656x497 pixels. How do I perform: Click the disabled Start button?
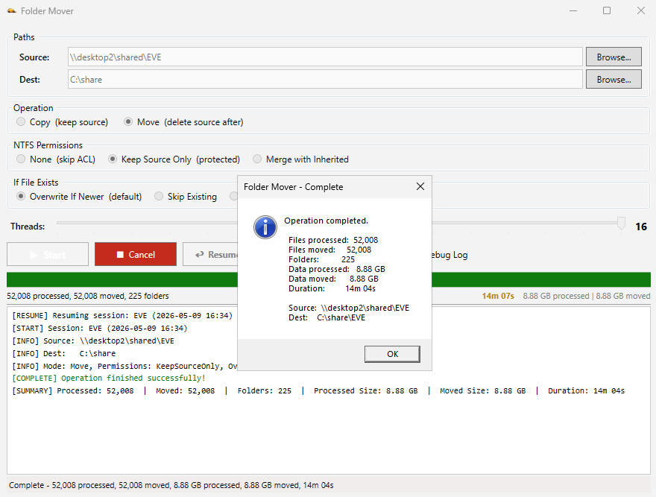point(48,254)
